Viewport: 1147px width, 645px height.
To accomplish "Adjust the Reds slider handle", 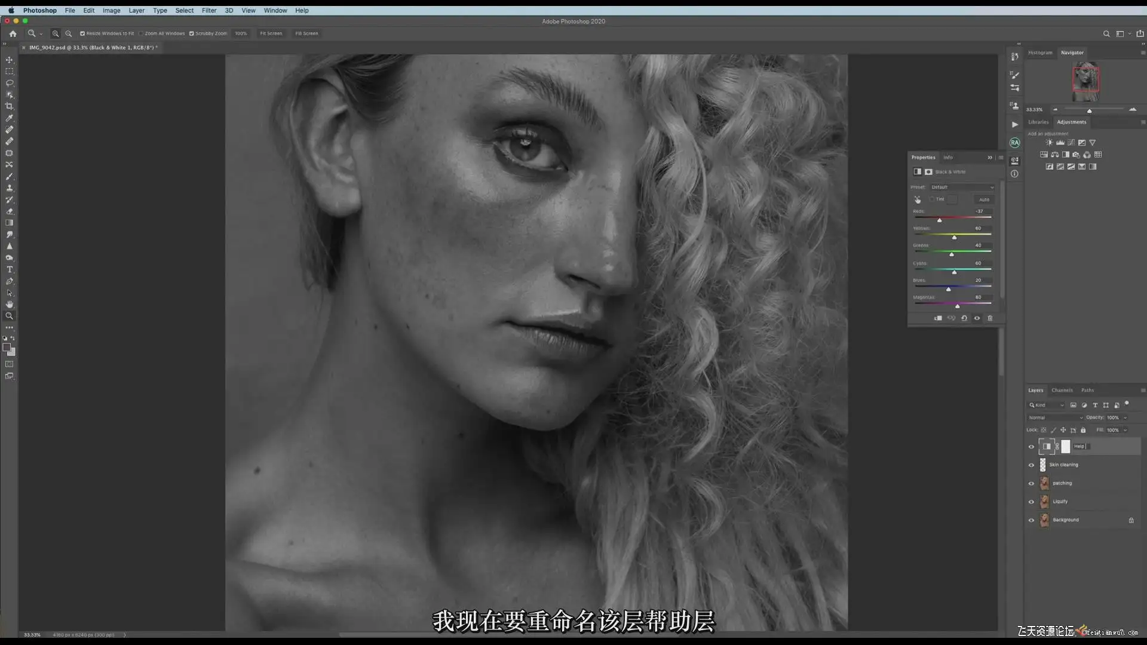I will click(939, 220).
